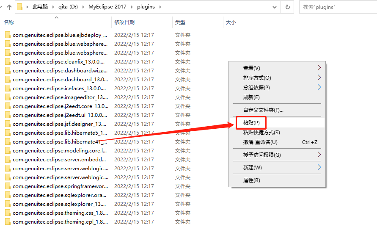Select com.genuitec.eclipse.blue.ejbdeploy_ folder name
This screenshot has width=377, height=227.
coord(60,35)
